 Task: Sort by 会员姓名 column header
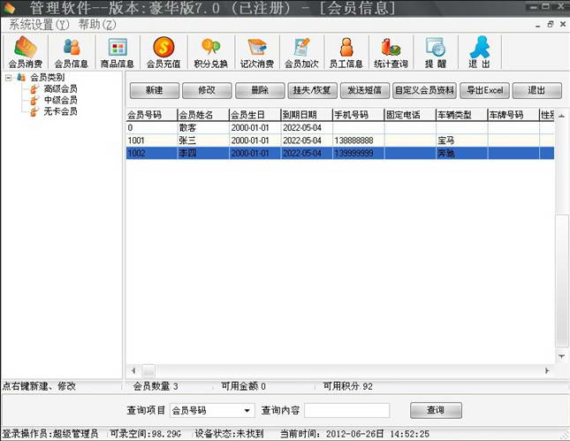point(203,115)
